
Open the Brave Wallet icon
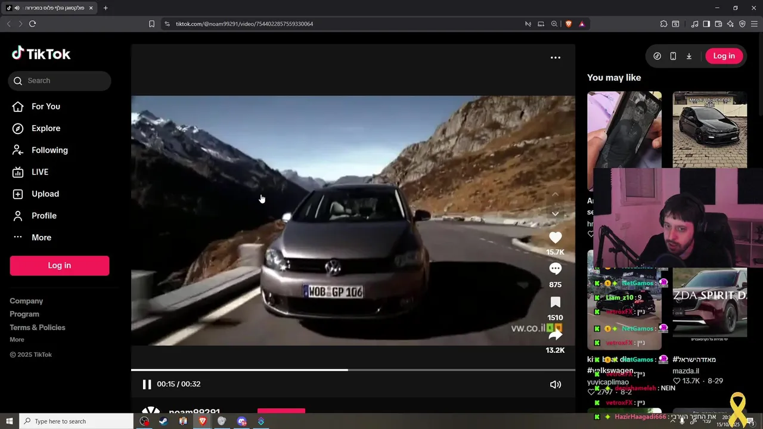point(718,24)
